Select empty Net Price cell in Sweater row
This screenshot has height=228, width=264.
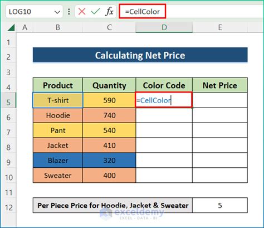click(x=220, y=176)
